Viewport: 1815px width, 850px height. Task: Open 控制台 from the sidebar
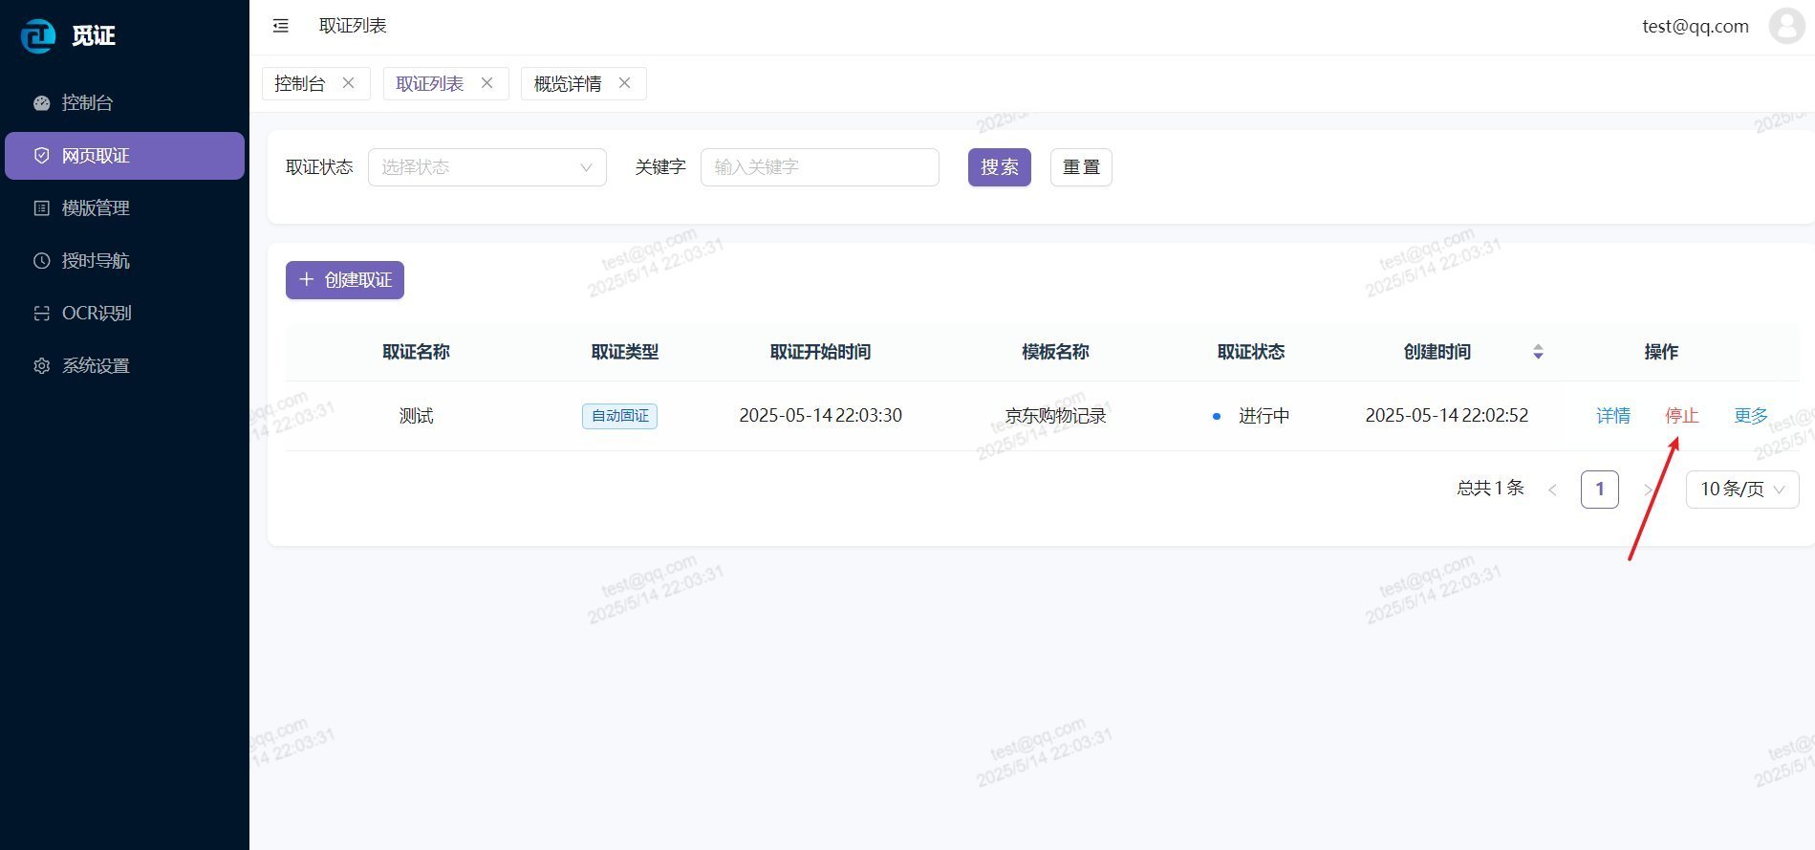pos(87,103)
